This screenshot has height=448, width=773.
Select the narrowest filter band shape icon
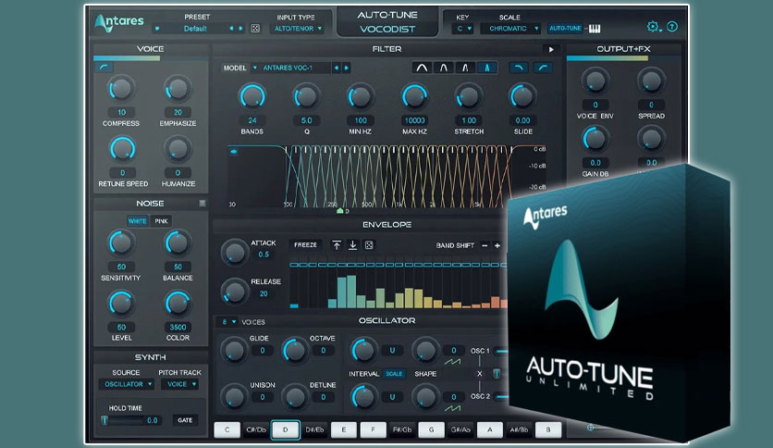486,68
